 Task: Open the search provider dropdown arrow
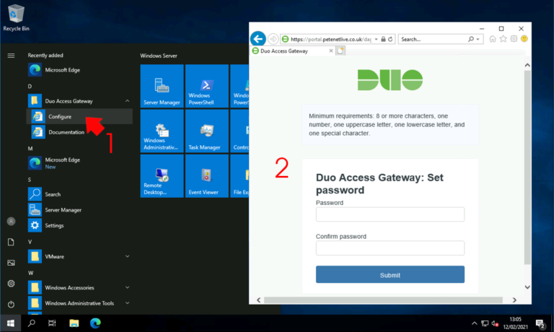[x=478, y=39]
